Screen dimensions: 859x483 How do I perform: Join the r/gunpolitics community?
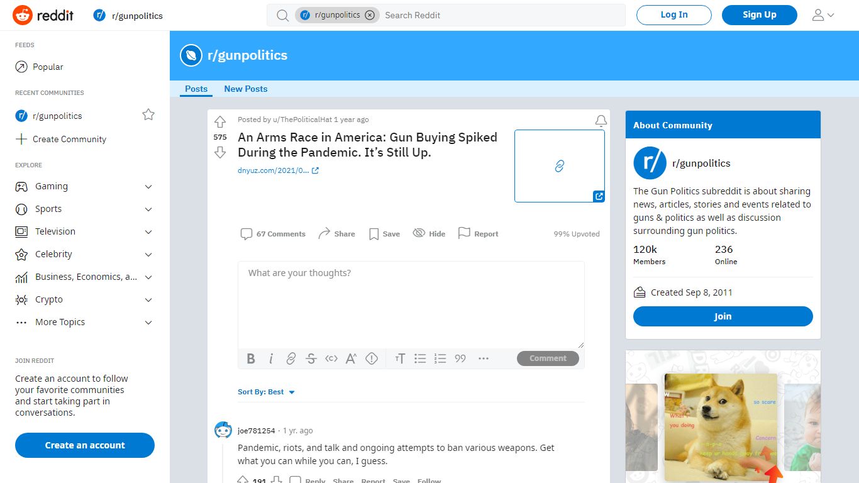pos(723,316)
